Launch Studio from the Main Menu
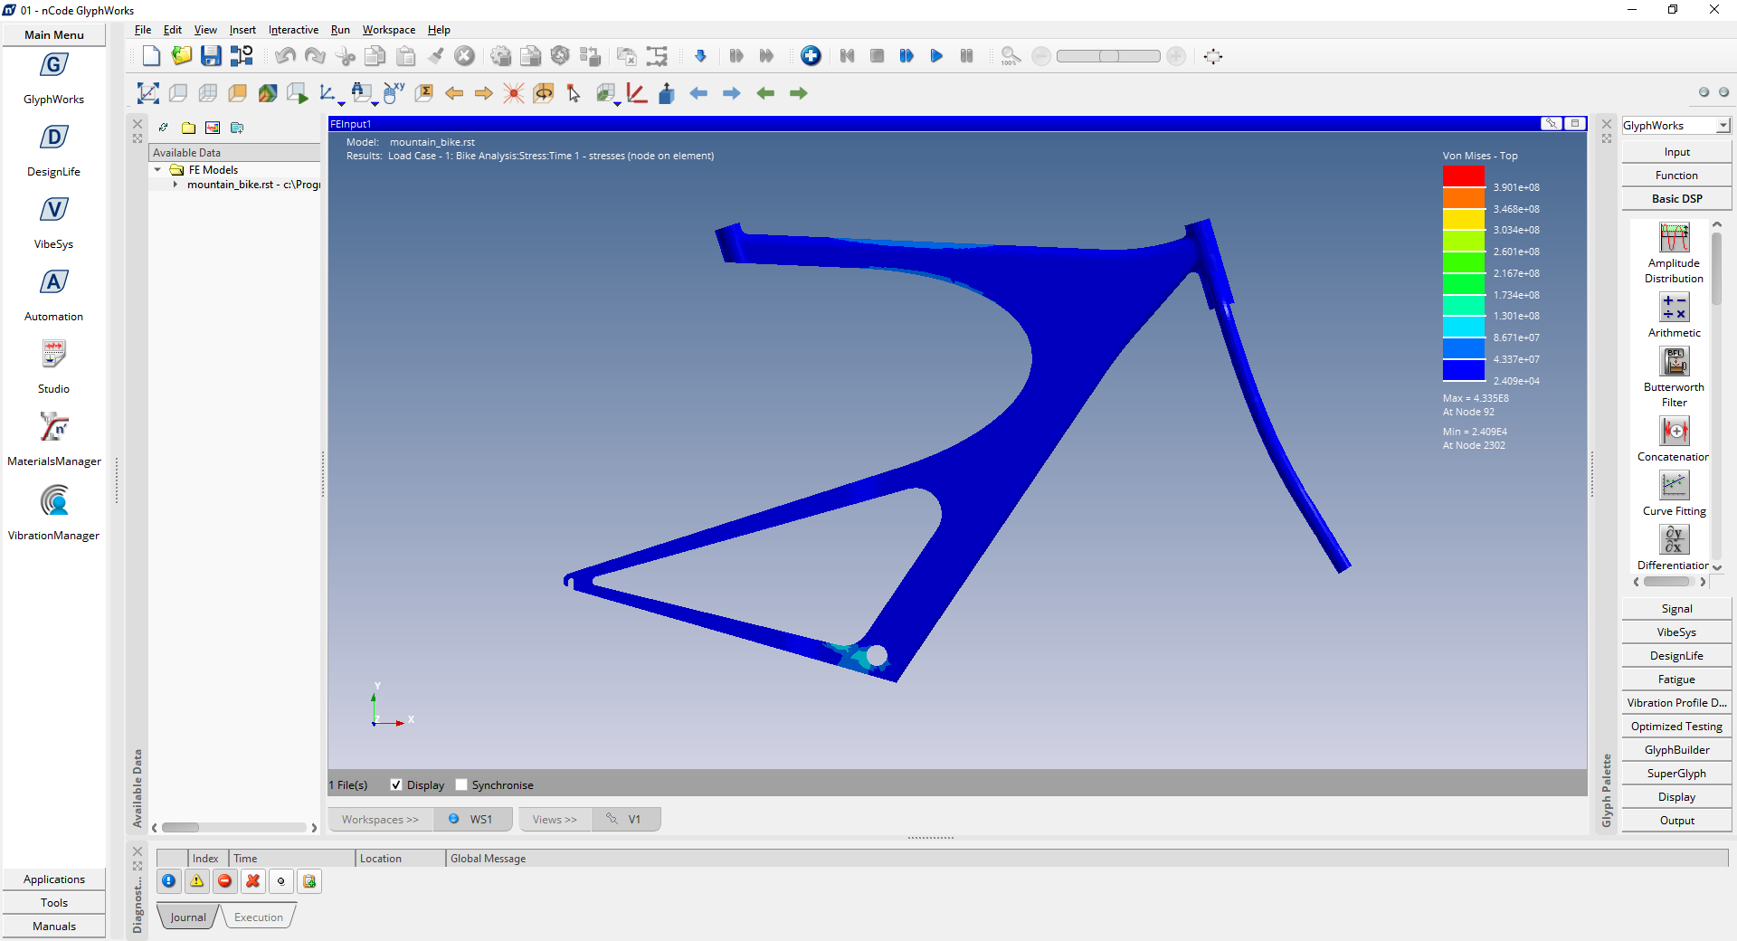Viewport: 1737px width, 941px height. pyautogui.click(x=54, y=366)
